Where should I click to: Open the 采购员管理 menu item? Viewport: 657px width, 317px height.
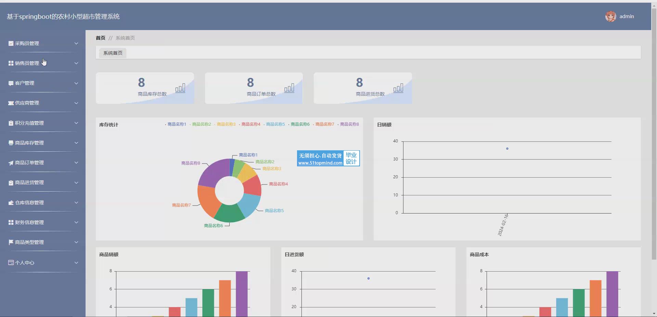(43, 43)
